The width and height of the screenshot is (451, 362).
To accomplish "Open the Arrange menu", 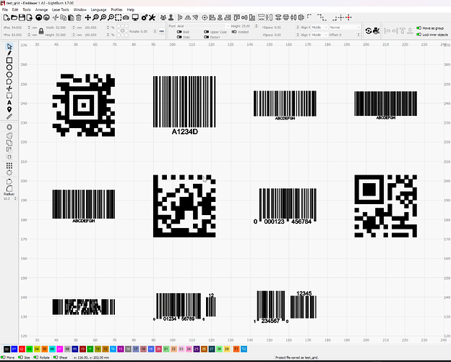I will point(41,9).
